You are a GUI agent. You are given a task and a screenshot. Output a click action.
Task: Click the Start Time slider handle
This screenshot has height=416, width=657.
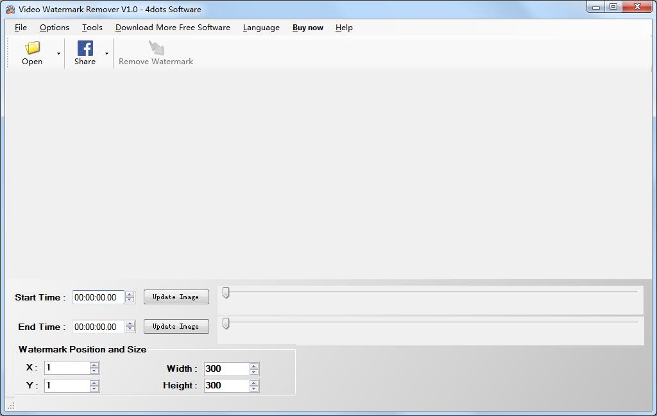tap(226, 293)
